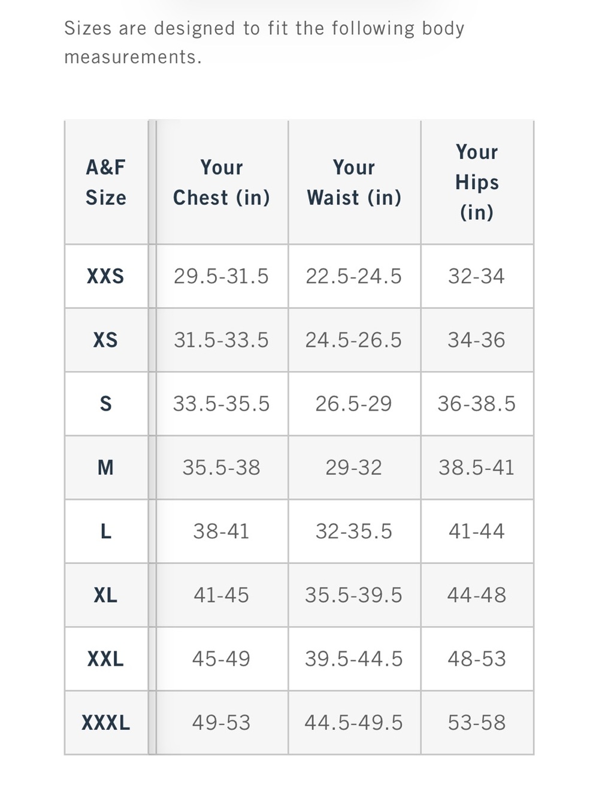Click chest measurement 38-41
This screenshot has height=798, width=599.
tap(222, 532)
